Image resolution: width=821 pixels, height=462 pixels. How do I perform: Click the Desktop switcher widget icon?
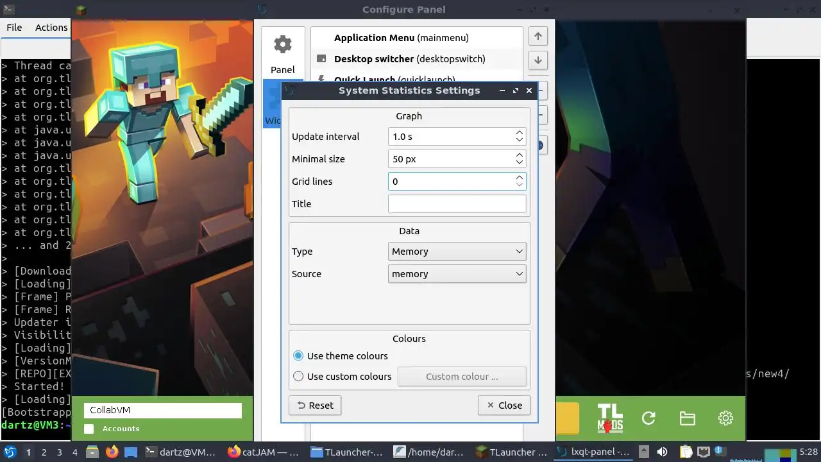(321, 59)
